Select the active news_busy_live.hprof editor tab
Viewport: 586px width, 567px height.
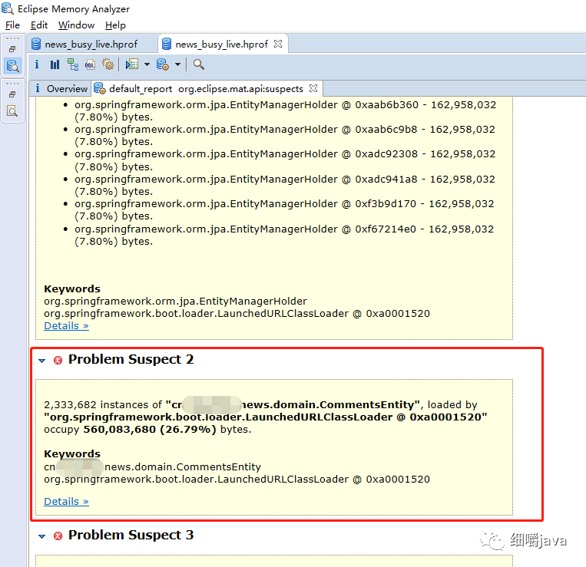[222, 45]
